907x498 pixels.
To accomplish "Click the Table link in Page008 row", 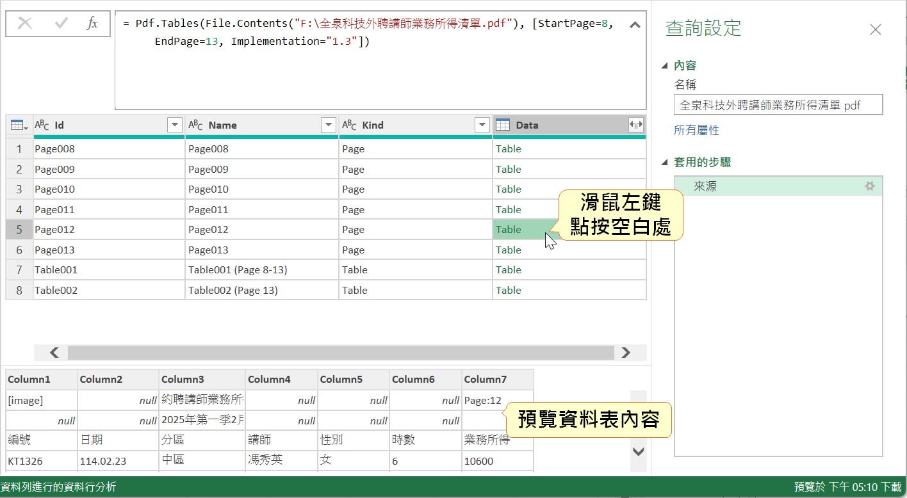I will pos(508,149).
